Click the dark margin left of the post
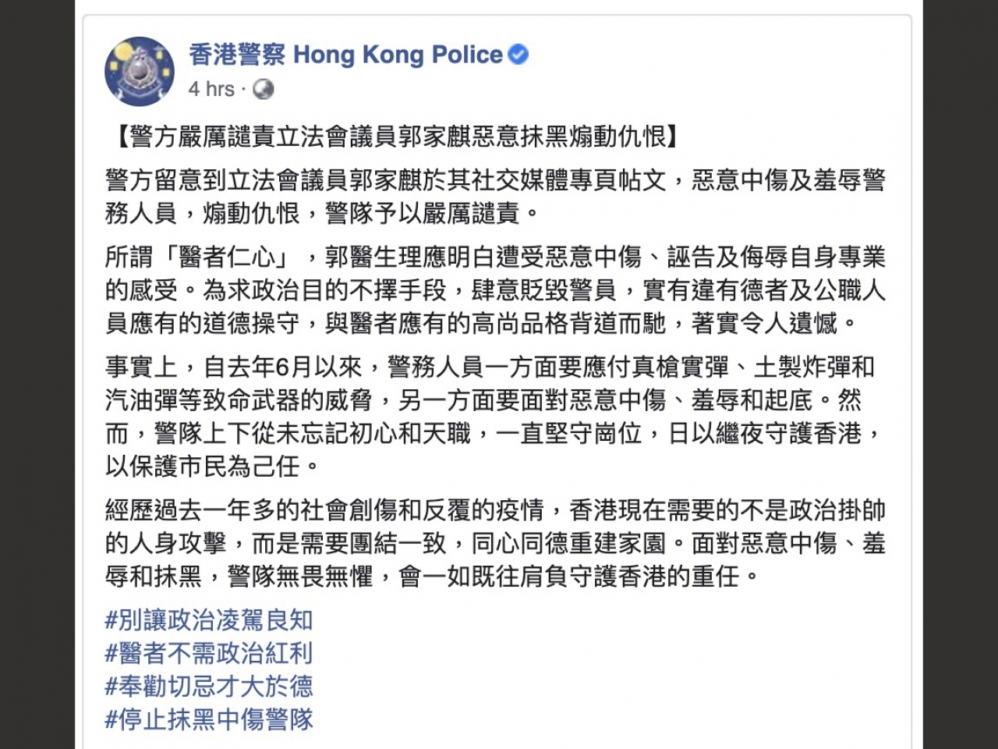Viewport: 998px width, 749px height. coord(37,374)
